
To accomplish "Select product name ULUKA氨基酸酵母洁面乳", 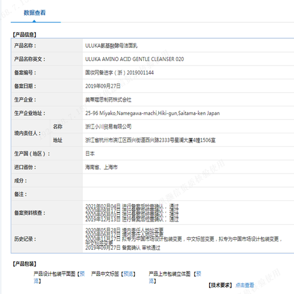I will 111,46.
